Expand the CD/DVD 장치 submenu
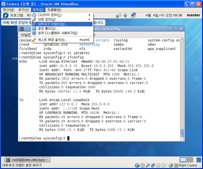The height and width of the screenshot is (169, 203). coord(62,15)
